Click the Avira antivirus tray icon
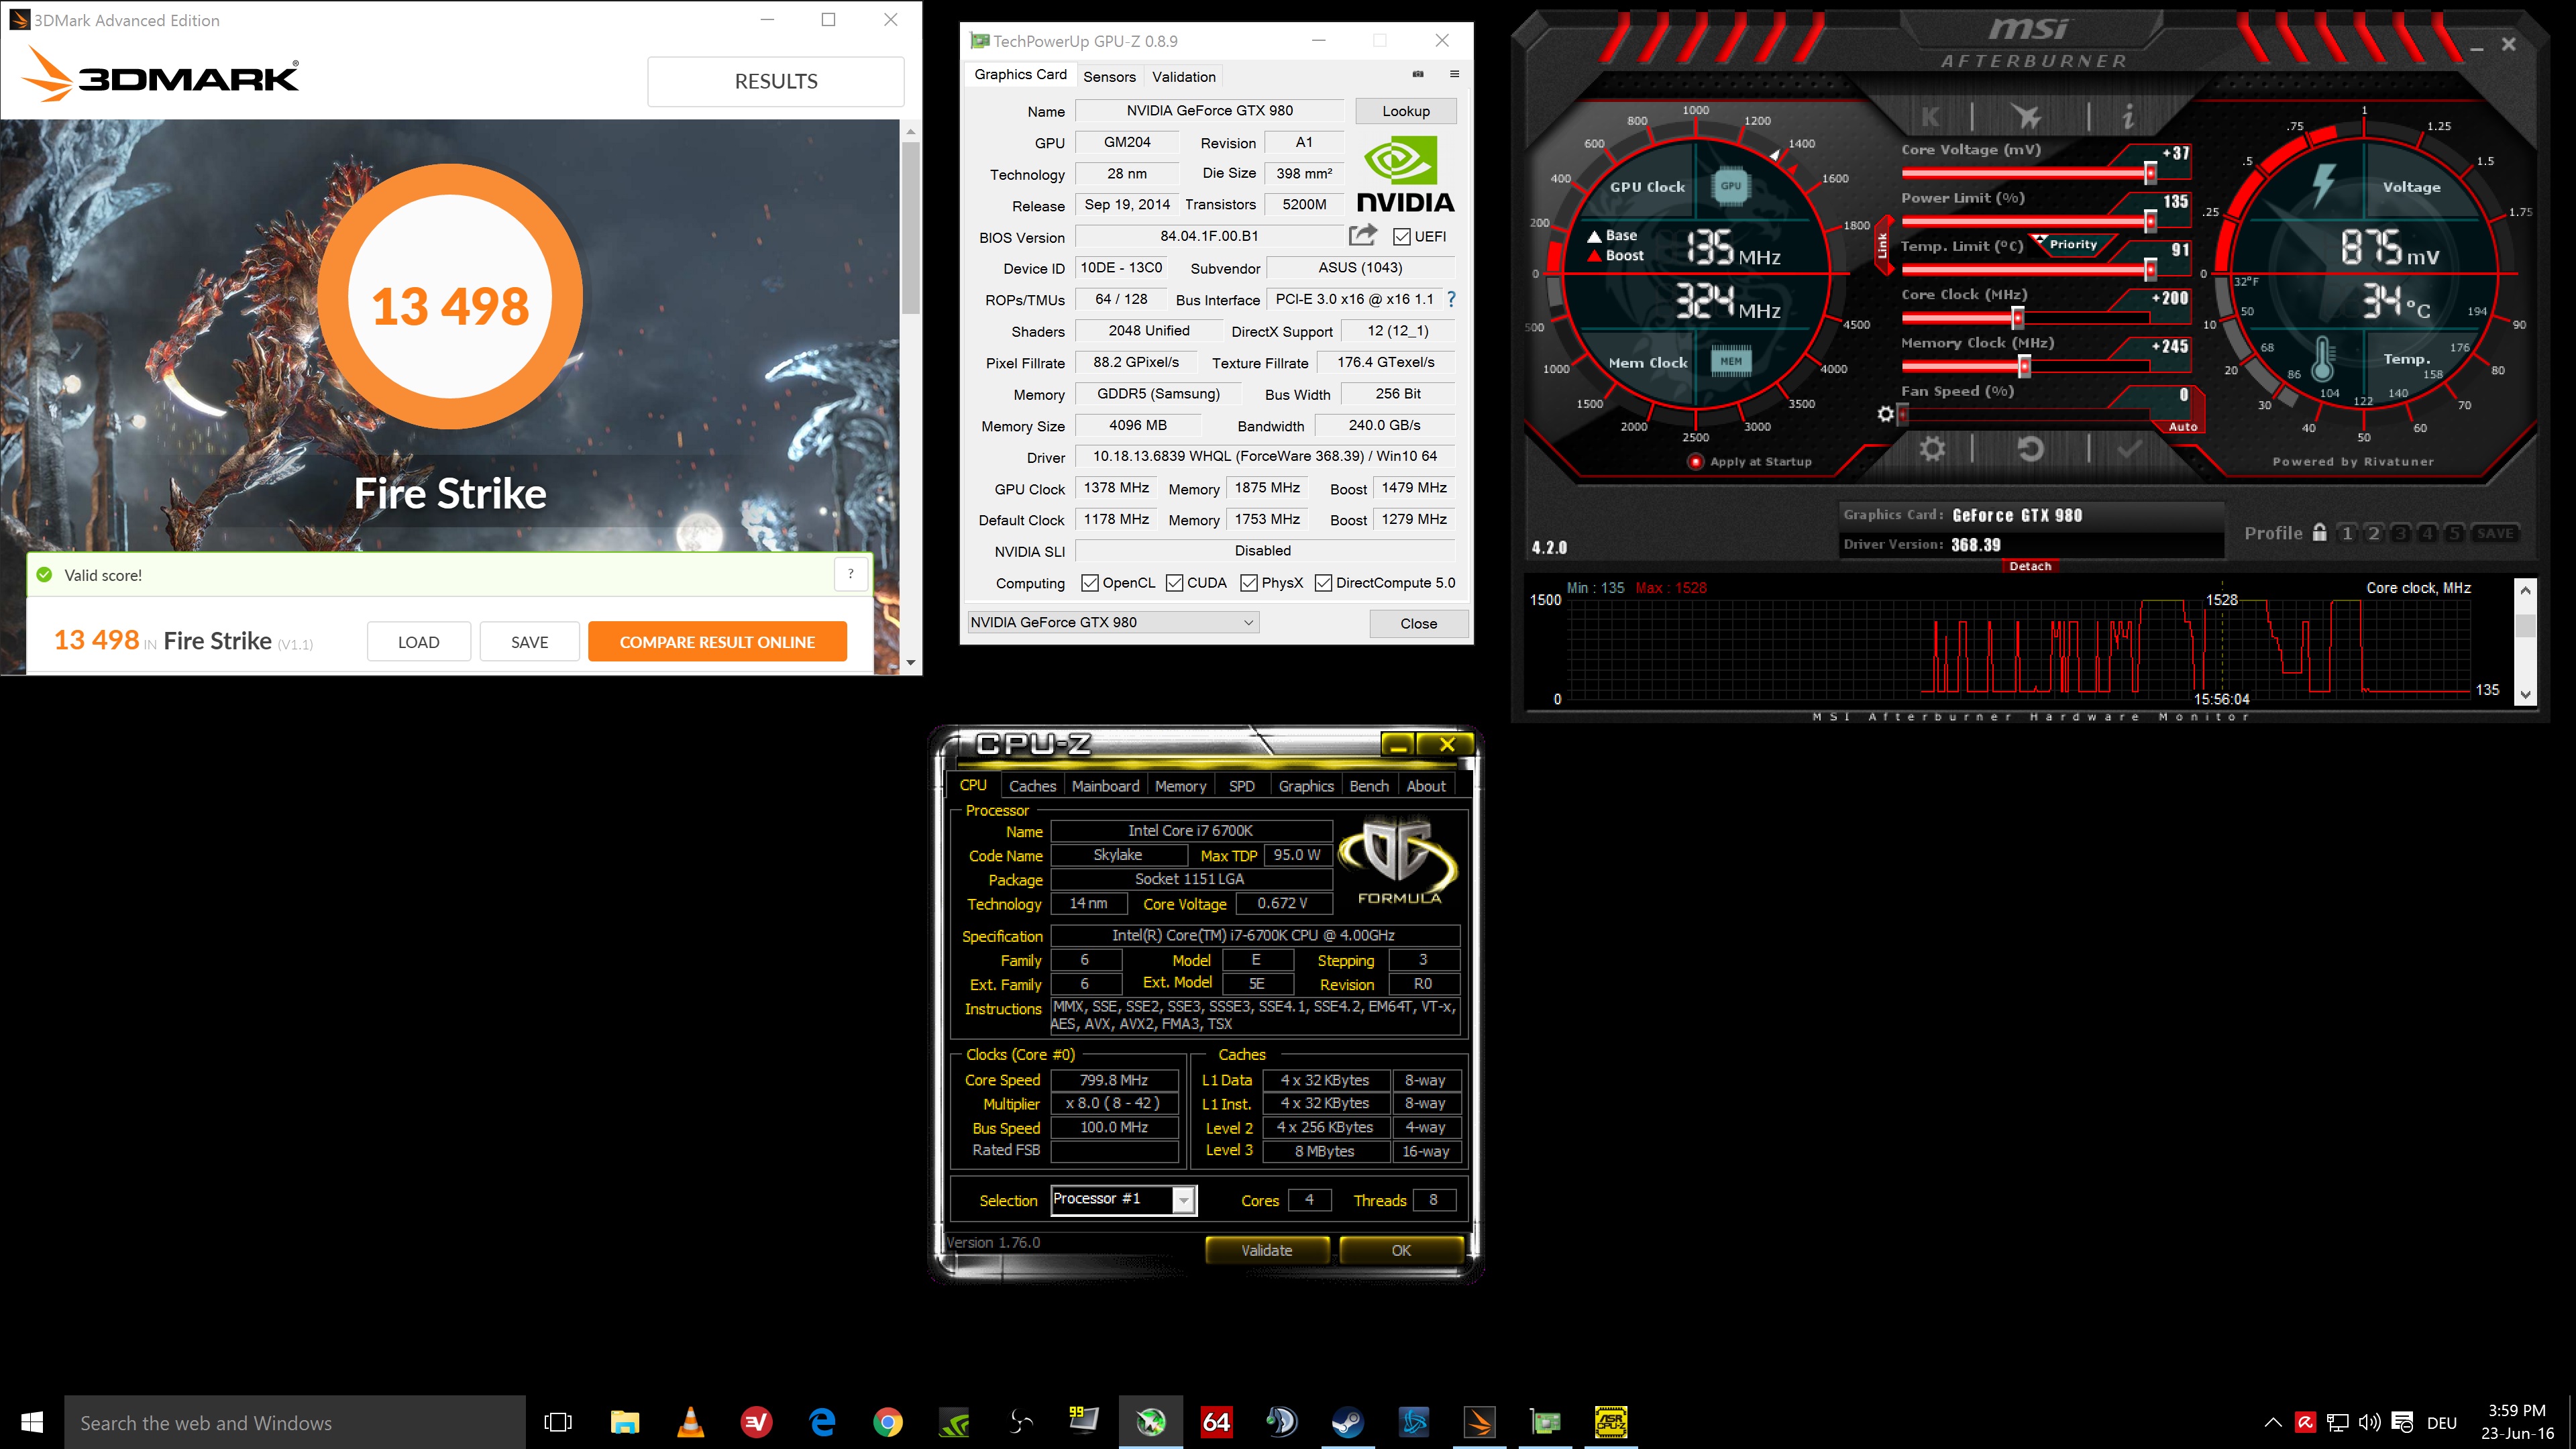2576x1449 pixels. (2305, 1422)
